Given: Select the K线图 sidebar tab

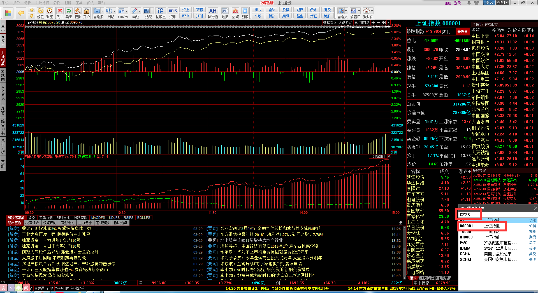Looking at the screenshot, I should (x=3, y=76).
